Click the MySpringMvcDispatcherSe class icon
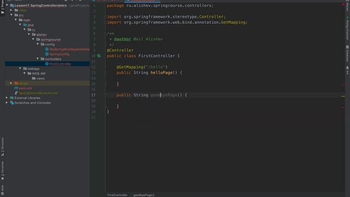350x197 pixels. (x=47, y=49)
